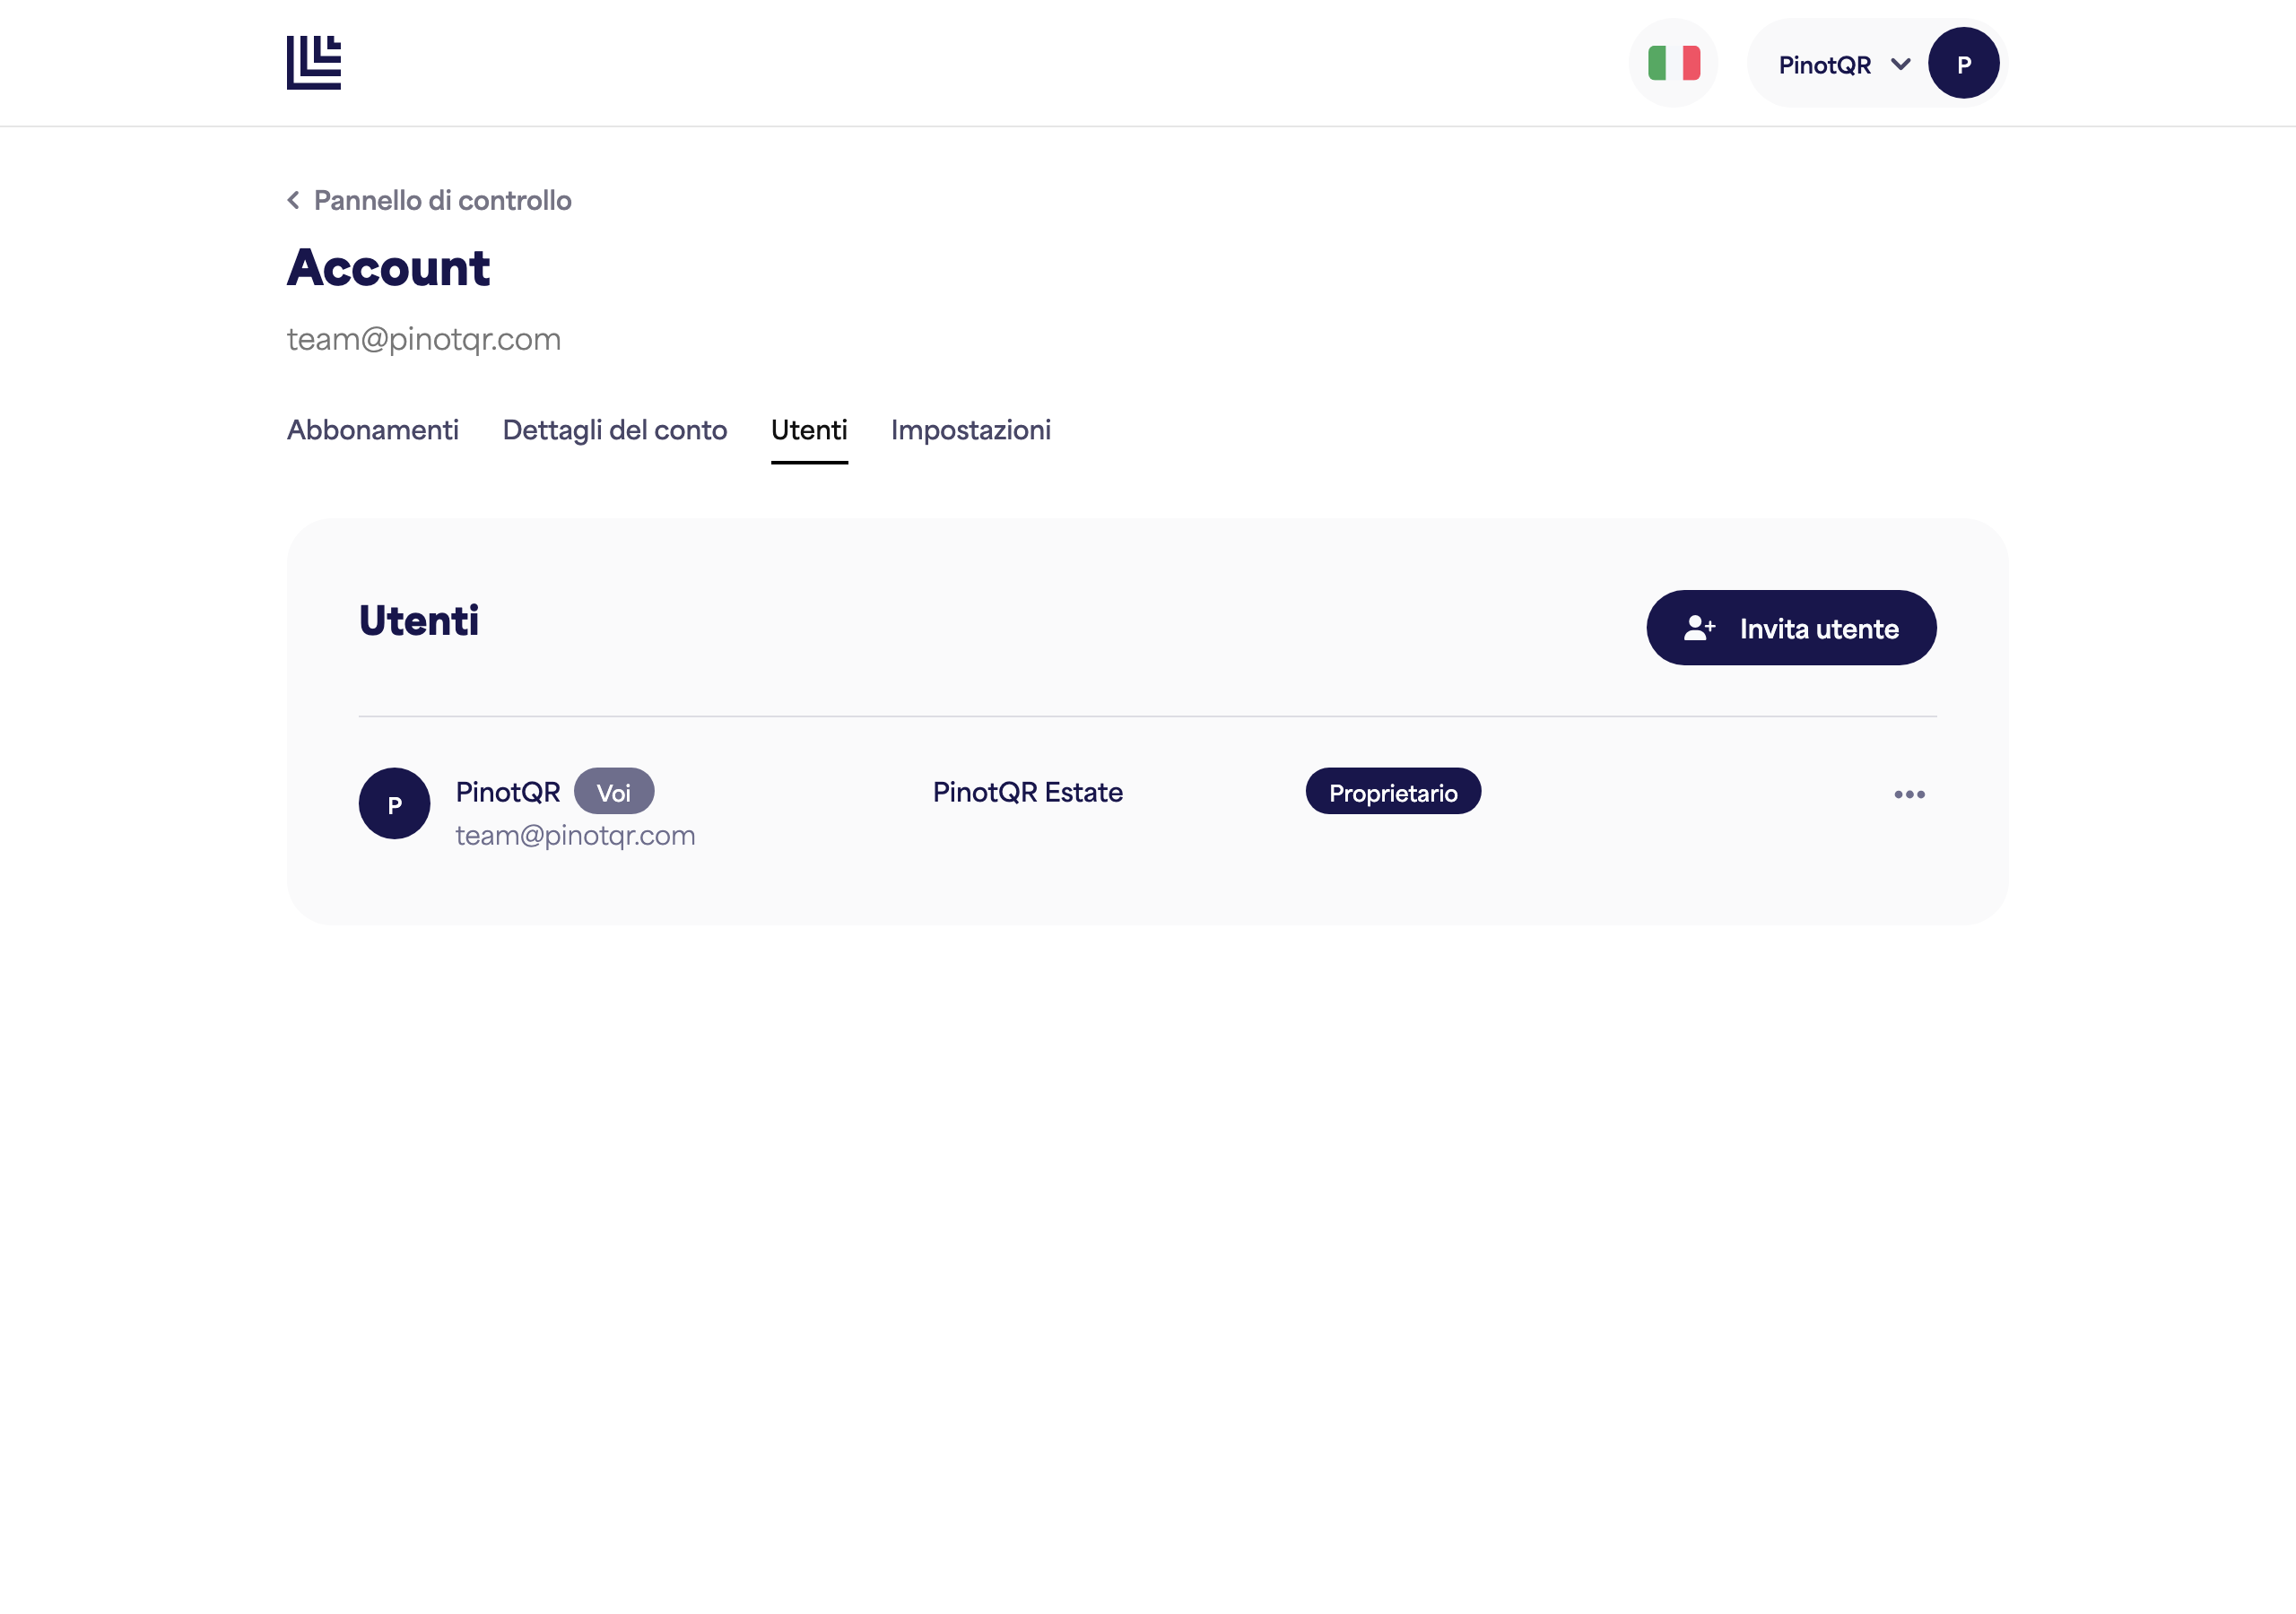
Task: Click the Utenti section heading
Action: coord(418,621)
